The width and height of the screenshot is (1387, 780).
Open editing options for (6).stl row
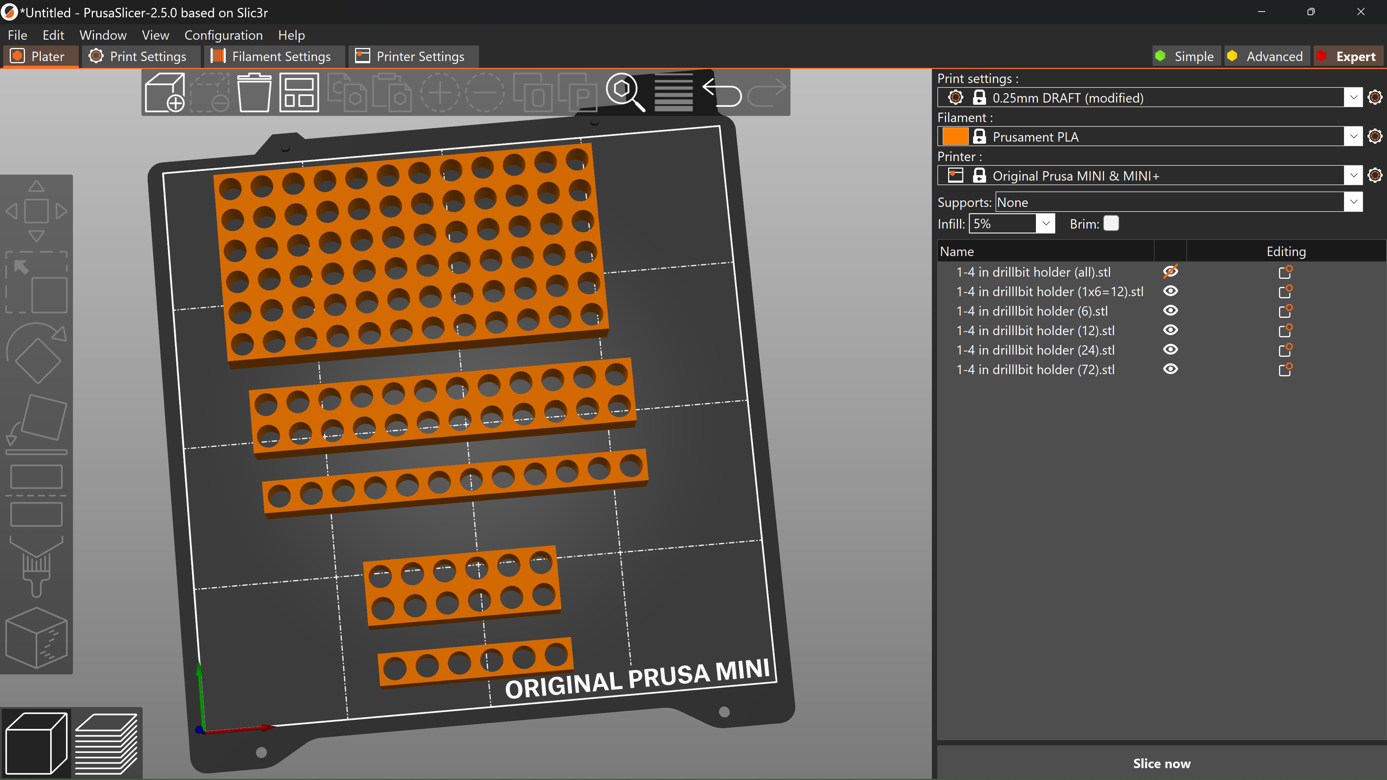(x=1285, y=310)
